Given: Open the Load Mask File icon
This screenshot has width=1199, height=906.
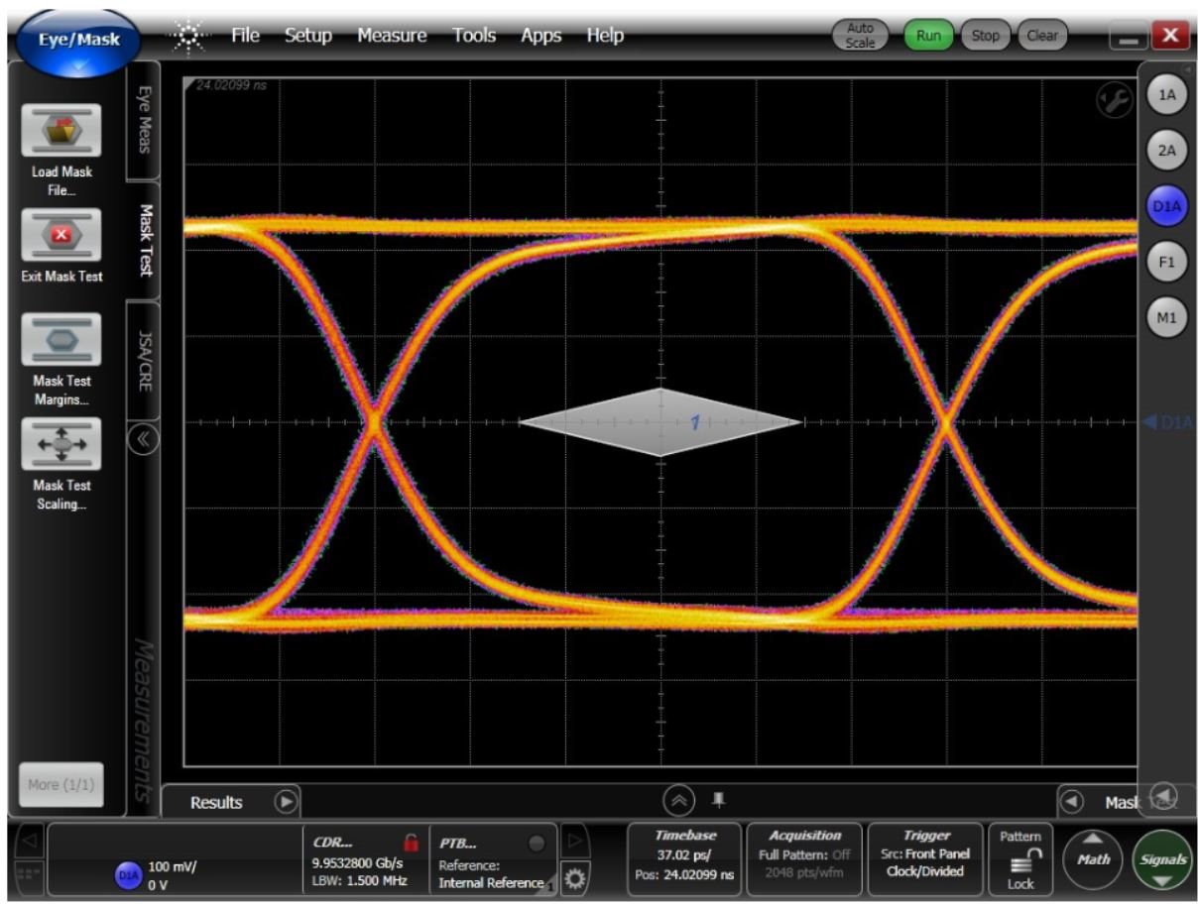Looking at the screenshot, I should pyautogui.click(x=61, y=131).
